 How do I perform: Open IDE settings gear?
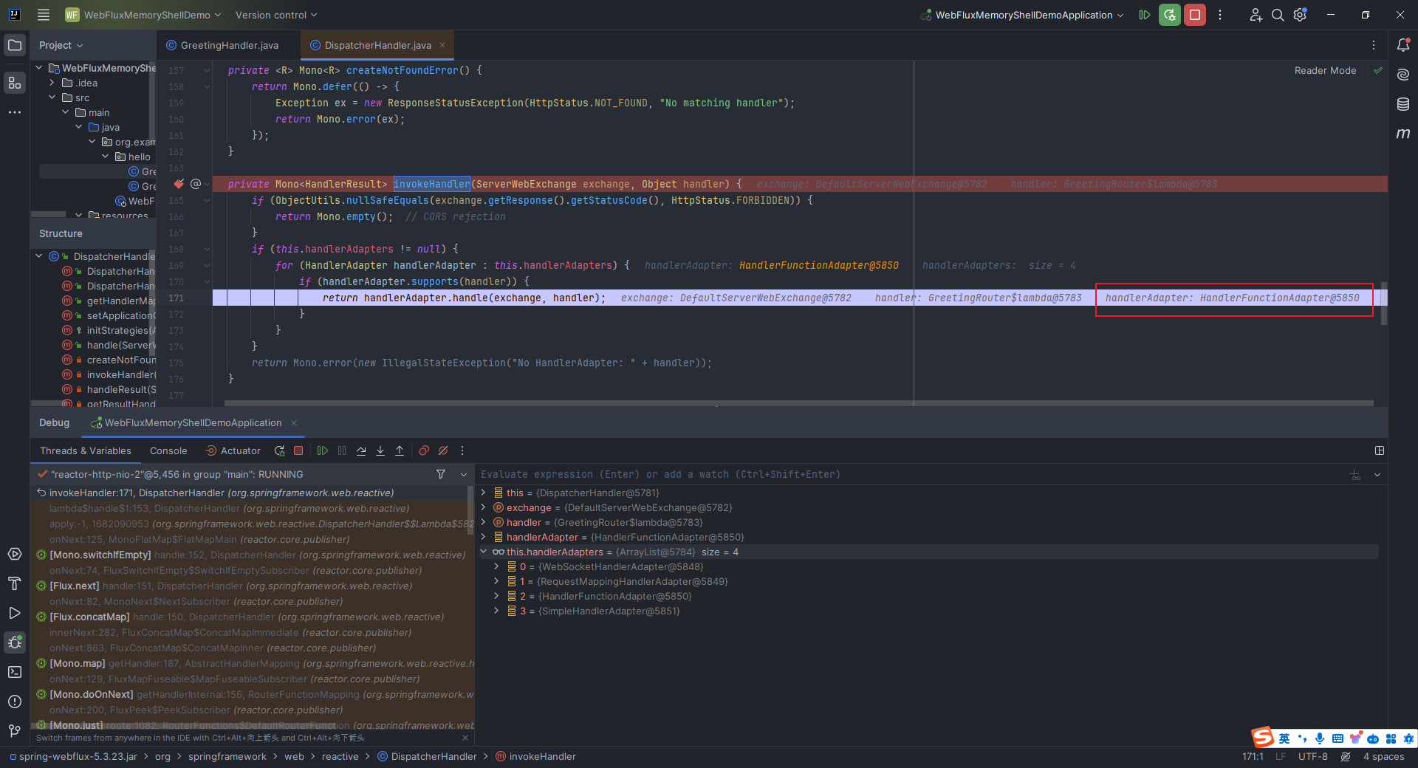click(x=1301, y=15)
